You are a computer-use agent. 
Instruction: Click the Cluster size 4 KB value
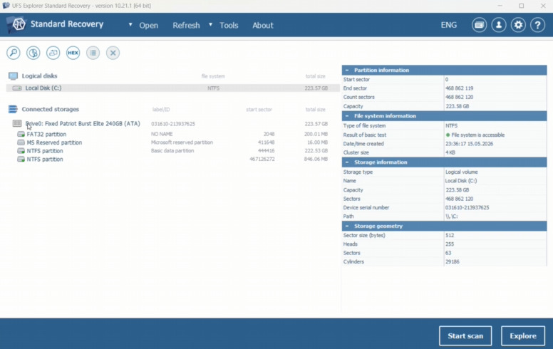[x=450, y=152]
